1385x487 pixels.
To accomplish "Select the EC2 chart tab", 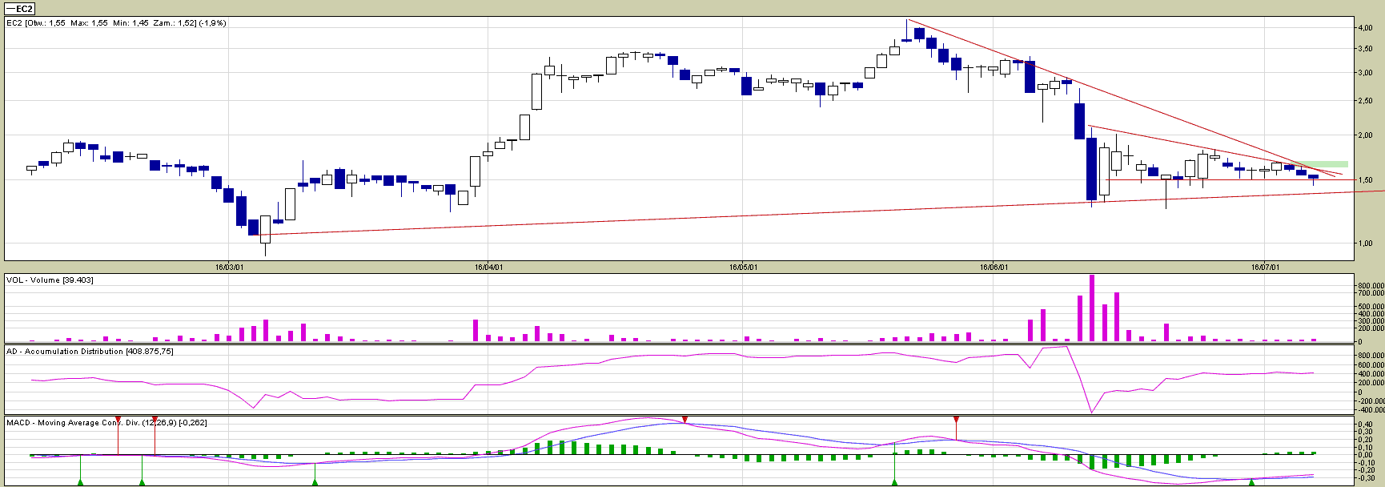I will 21,9.
